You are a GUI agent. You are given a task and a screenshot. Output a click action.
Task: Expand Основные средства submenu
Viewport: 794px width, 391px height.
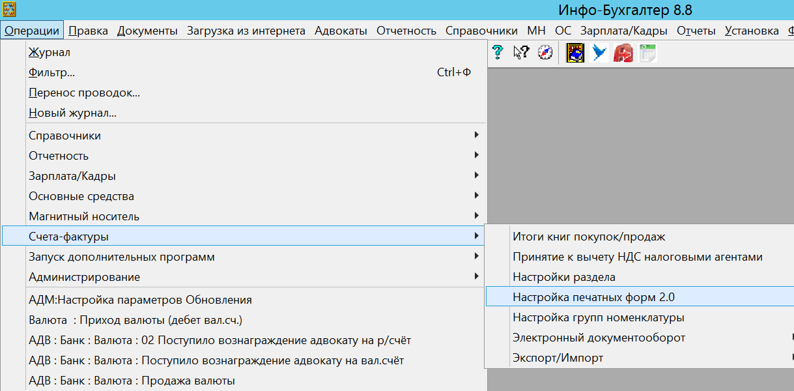(x=244, y=196)
